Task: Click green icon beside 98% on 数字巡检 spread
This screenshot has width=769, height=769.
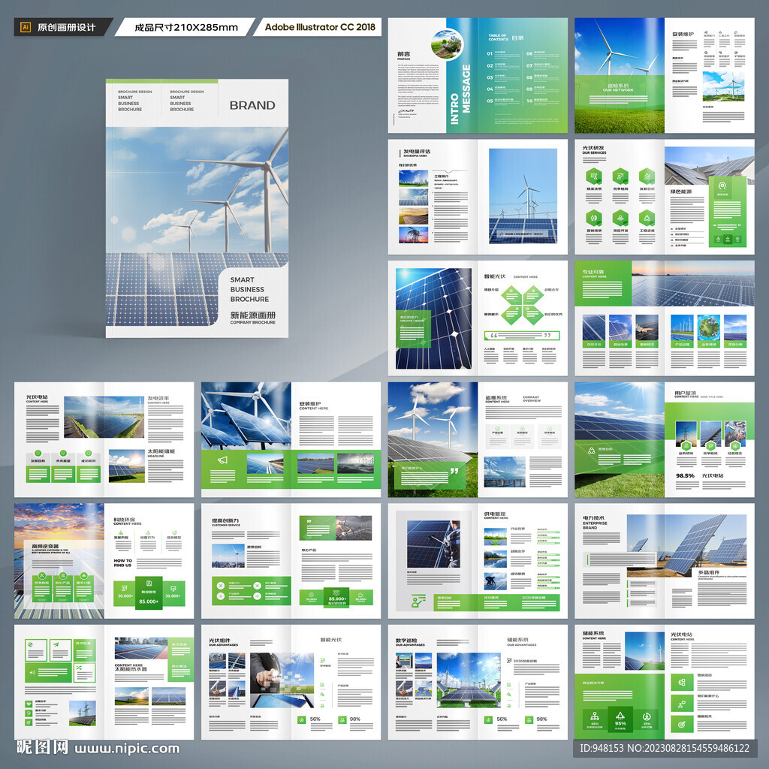Action: pos(529,719)
